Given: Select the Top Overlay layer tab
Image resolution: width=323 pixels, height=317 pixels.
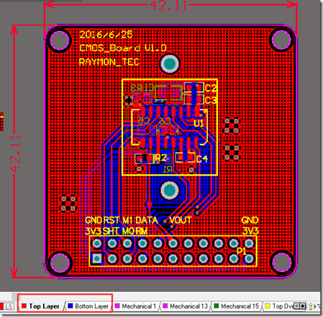Looking at the screenshot, I should 279,306.
